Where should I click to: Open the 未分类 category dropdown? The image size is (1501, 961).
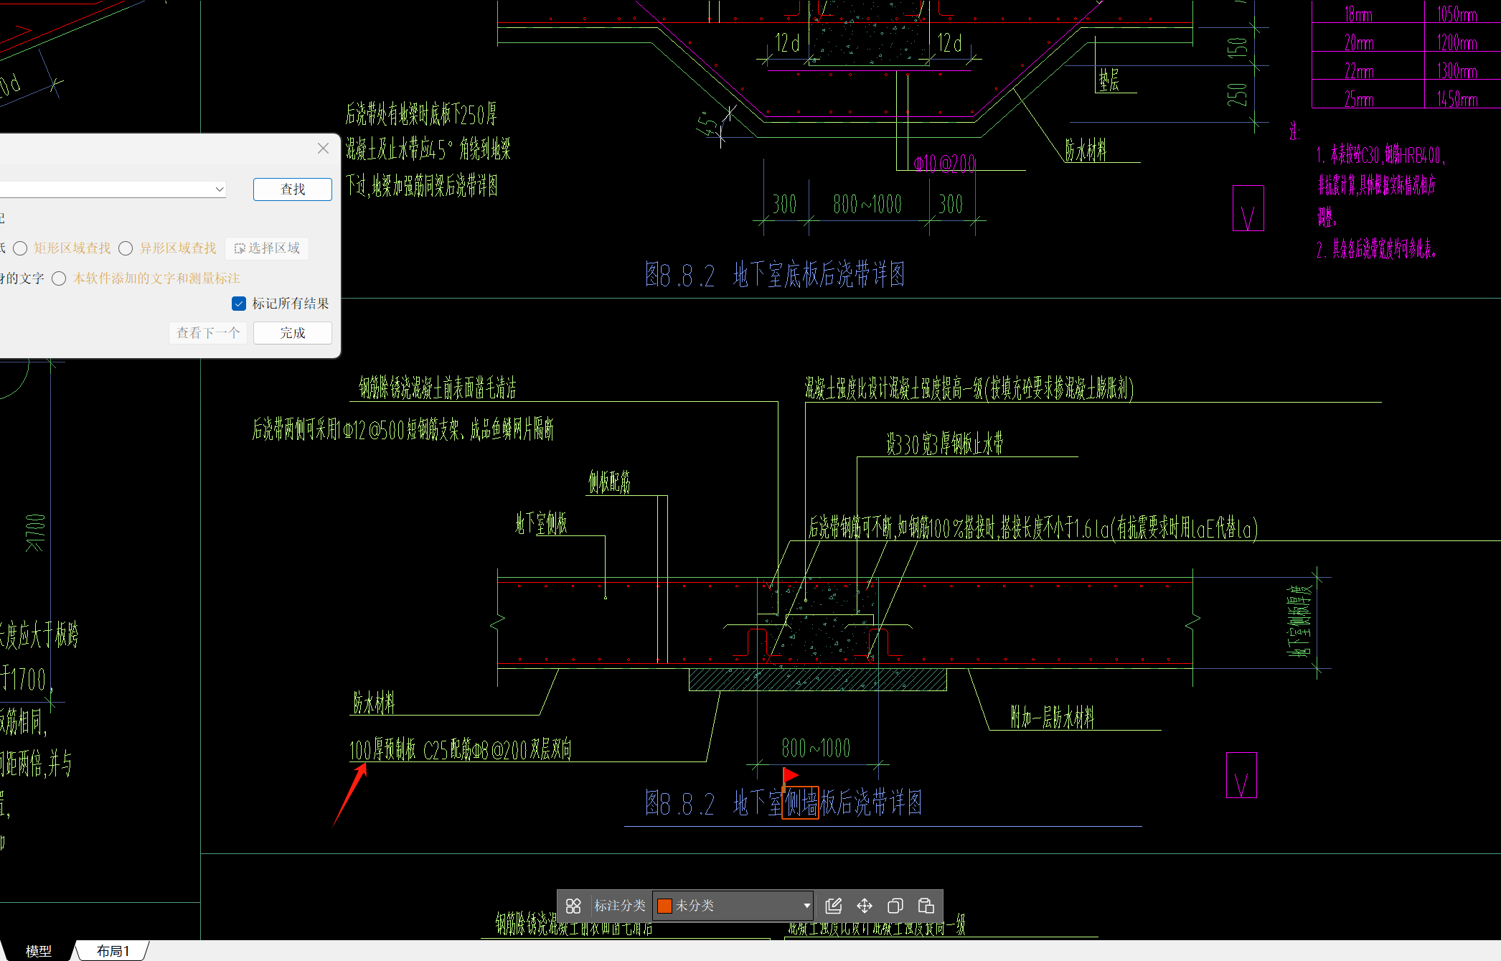click(806, 906)
